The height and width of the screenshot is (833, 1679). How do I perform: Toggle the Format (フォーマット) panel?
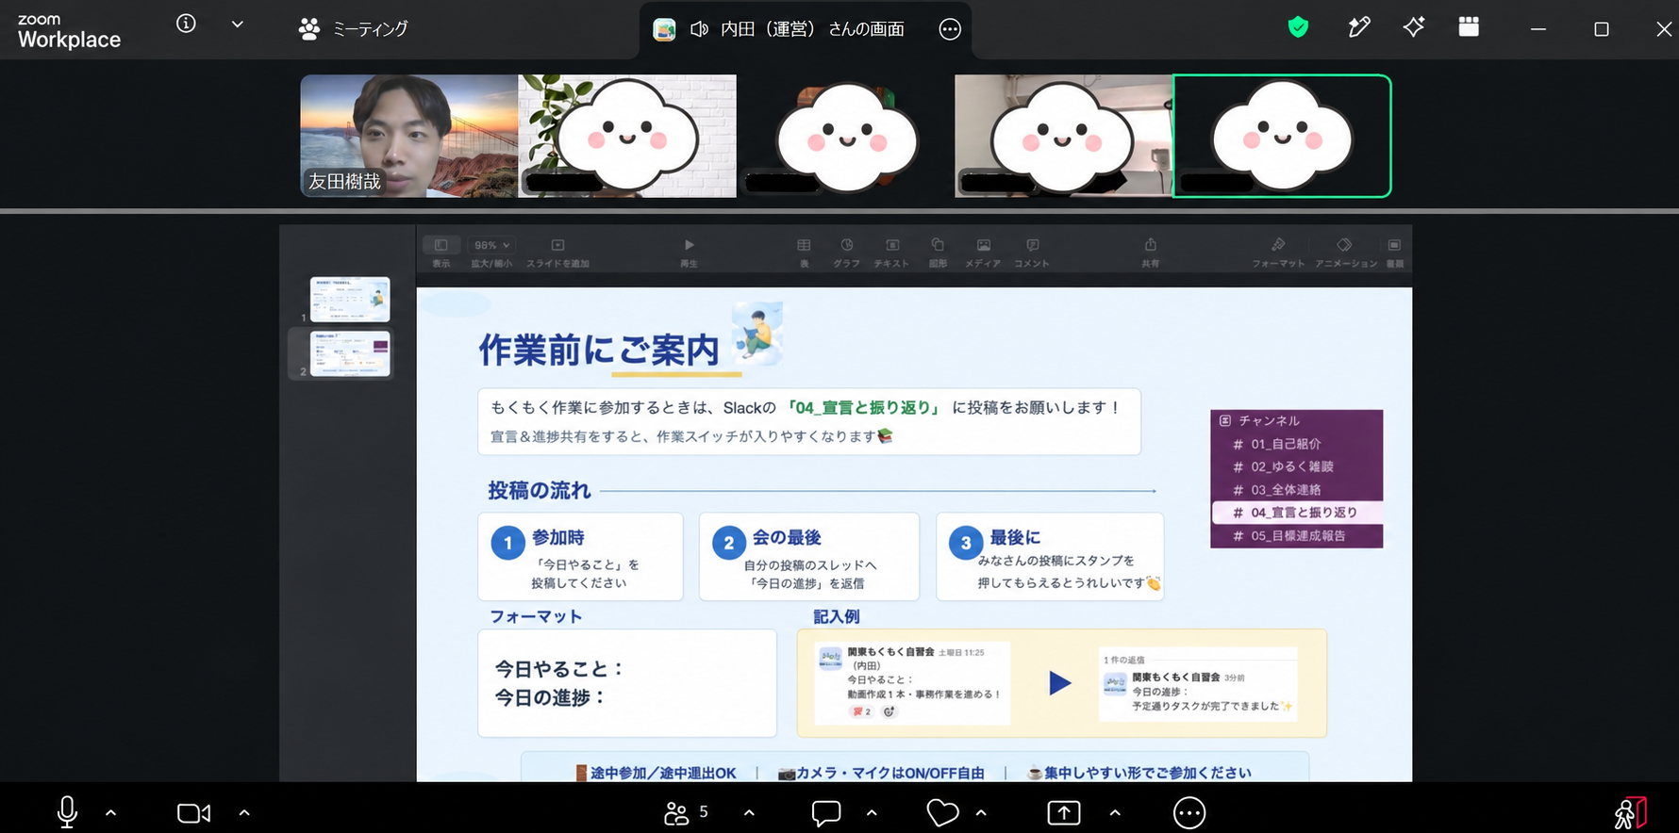click(x=1278, y=245)
